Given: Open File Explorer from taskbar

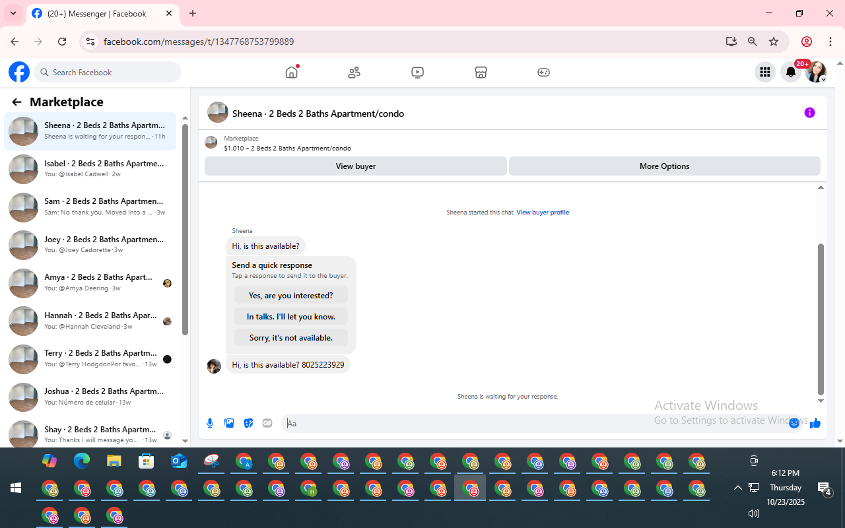Looking at the screenshot, I should 114,461.
